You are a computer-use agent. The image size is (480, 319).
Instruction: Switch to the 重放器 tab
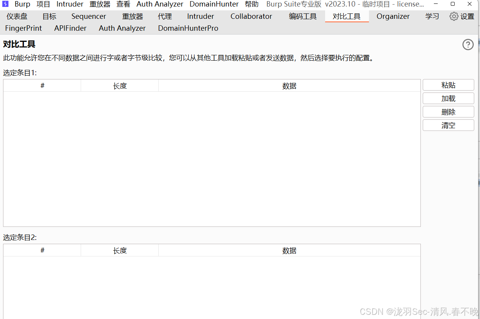coord(133,17)
